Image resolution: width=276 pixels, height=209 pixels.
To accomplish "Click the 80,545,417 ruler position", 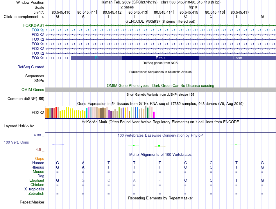I will [240, 12].
